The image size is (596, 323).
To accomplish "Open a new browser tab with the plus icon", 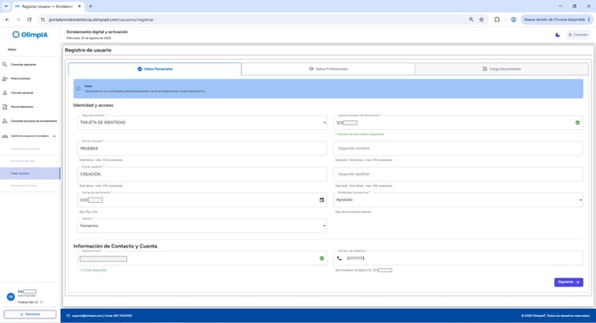I will [91, 6].
